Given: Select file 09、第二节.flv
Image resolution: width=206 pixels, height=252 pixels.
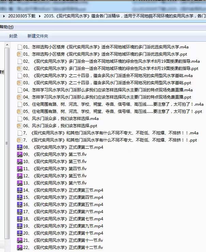Looking at the screenshot, I should point(55,154).
